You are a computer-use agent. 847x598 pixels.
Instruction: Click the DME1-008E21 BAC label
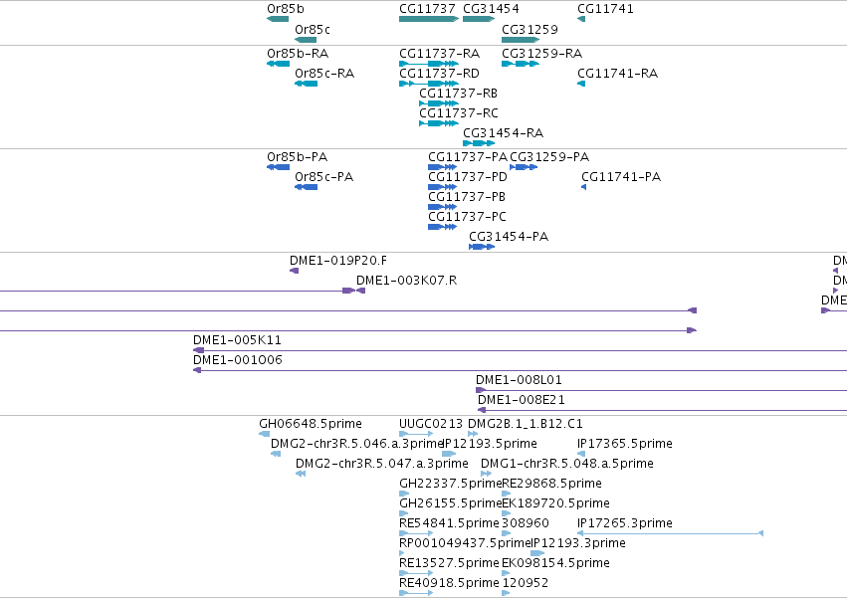(x=522, y=400)
